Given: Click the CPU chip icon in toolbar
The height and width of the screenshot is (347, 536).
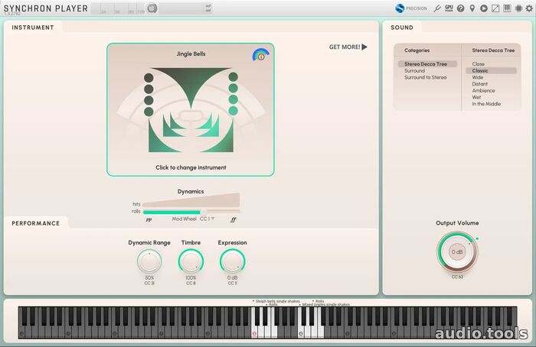Looking at the screenshot, I should tap(517, 8).
